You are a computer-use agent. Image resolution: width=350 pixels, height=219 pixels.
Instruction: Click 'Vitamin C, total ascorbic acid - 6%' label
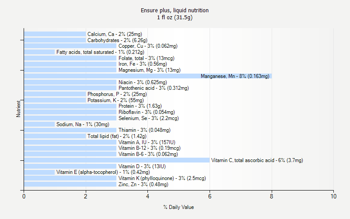click(257, 160)
